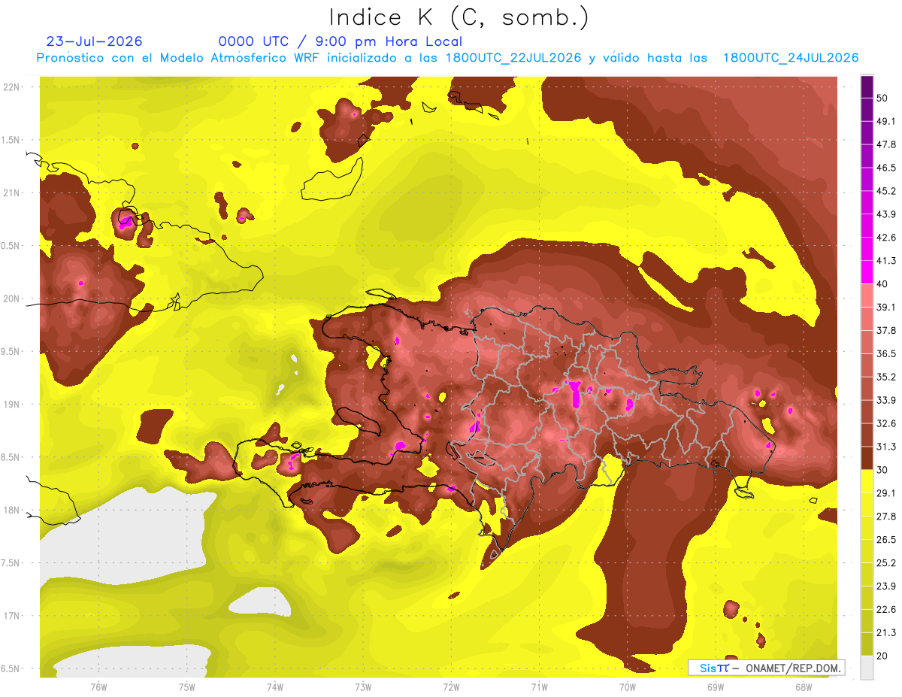The height and width of the screenshot is (697, 902).
Task: Click the '71W' longitude label
Action: 539,687
